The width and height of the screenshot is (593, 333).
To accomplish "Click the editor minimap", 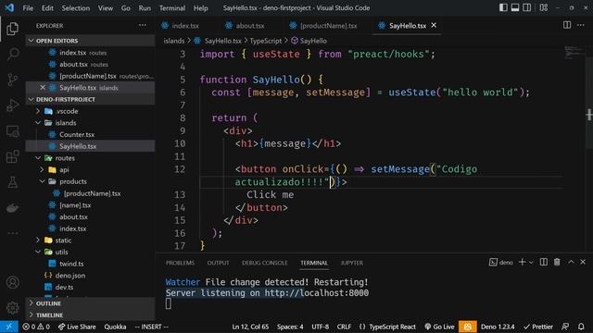I will 574,53.
